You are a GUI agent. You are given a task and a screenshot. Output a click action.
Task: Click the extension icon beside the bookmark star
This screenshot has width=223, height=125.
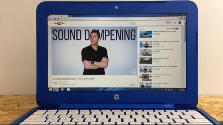(181, 18)
